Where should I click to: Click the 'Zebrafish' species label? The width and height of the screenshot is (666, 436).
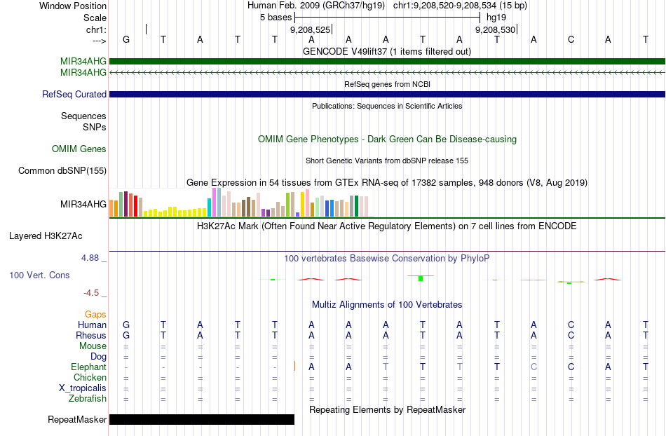point(88,399)
